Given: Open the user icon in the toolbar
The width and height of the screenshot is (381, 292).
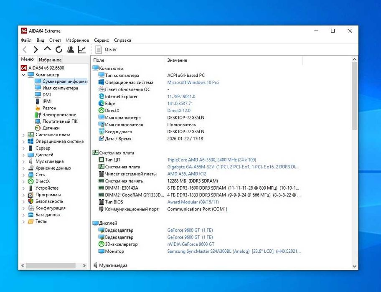Looking at the screenshot, I should (71, 50).
